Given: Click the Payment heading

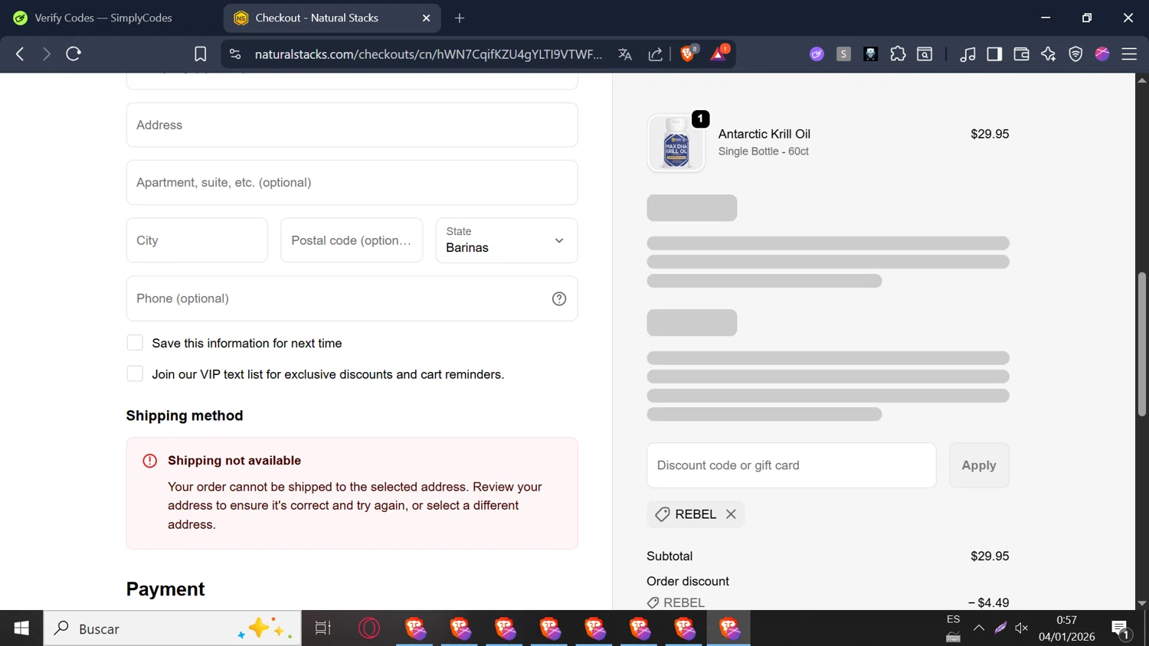Looking at the screenshot, I should pyautogui.click(x=165, y=589).
